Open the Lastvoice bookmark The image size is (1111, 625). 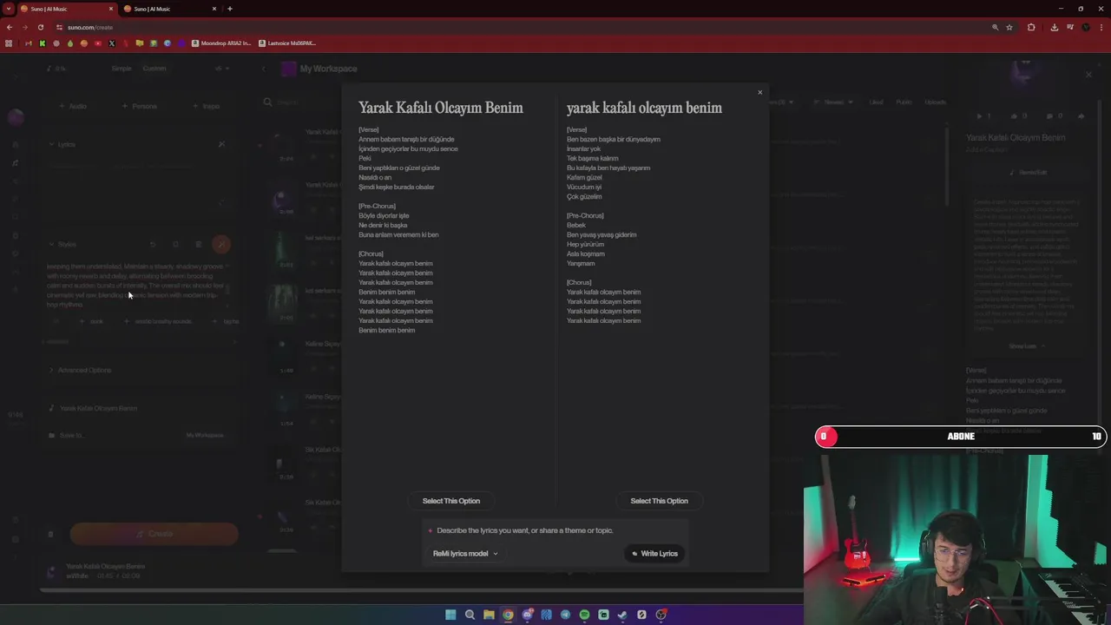287,43
